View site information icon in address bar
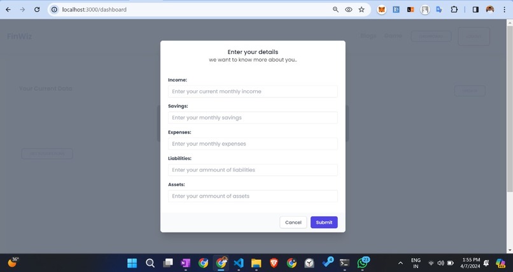This screenshot has height=272, width=513. 55,10
